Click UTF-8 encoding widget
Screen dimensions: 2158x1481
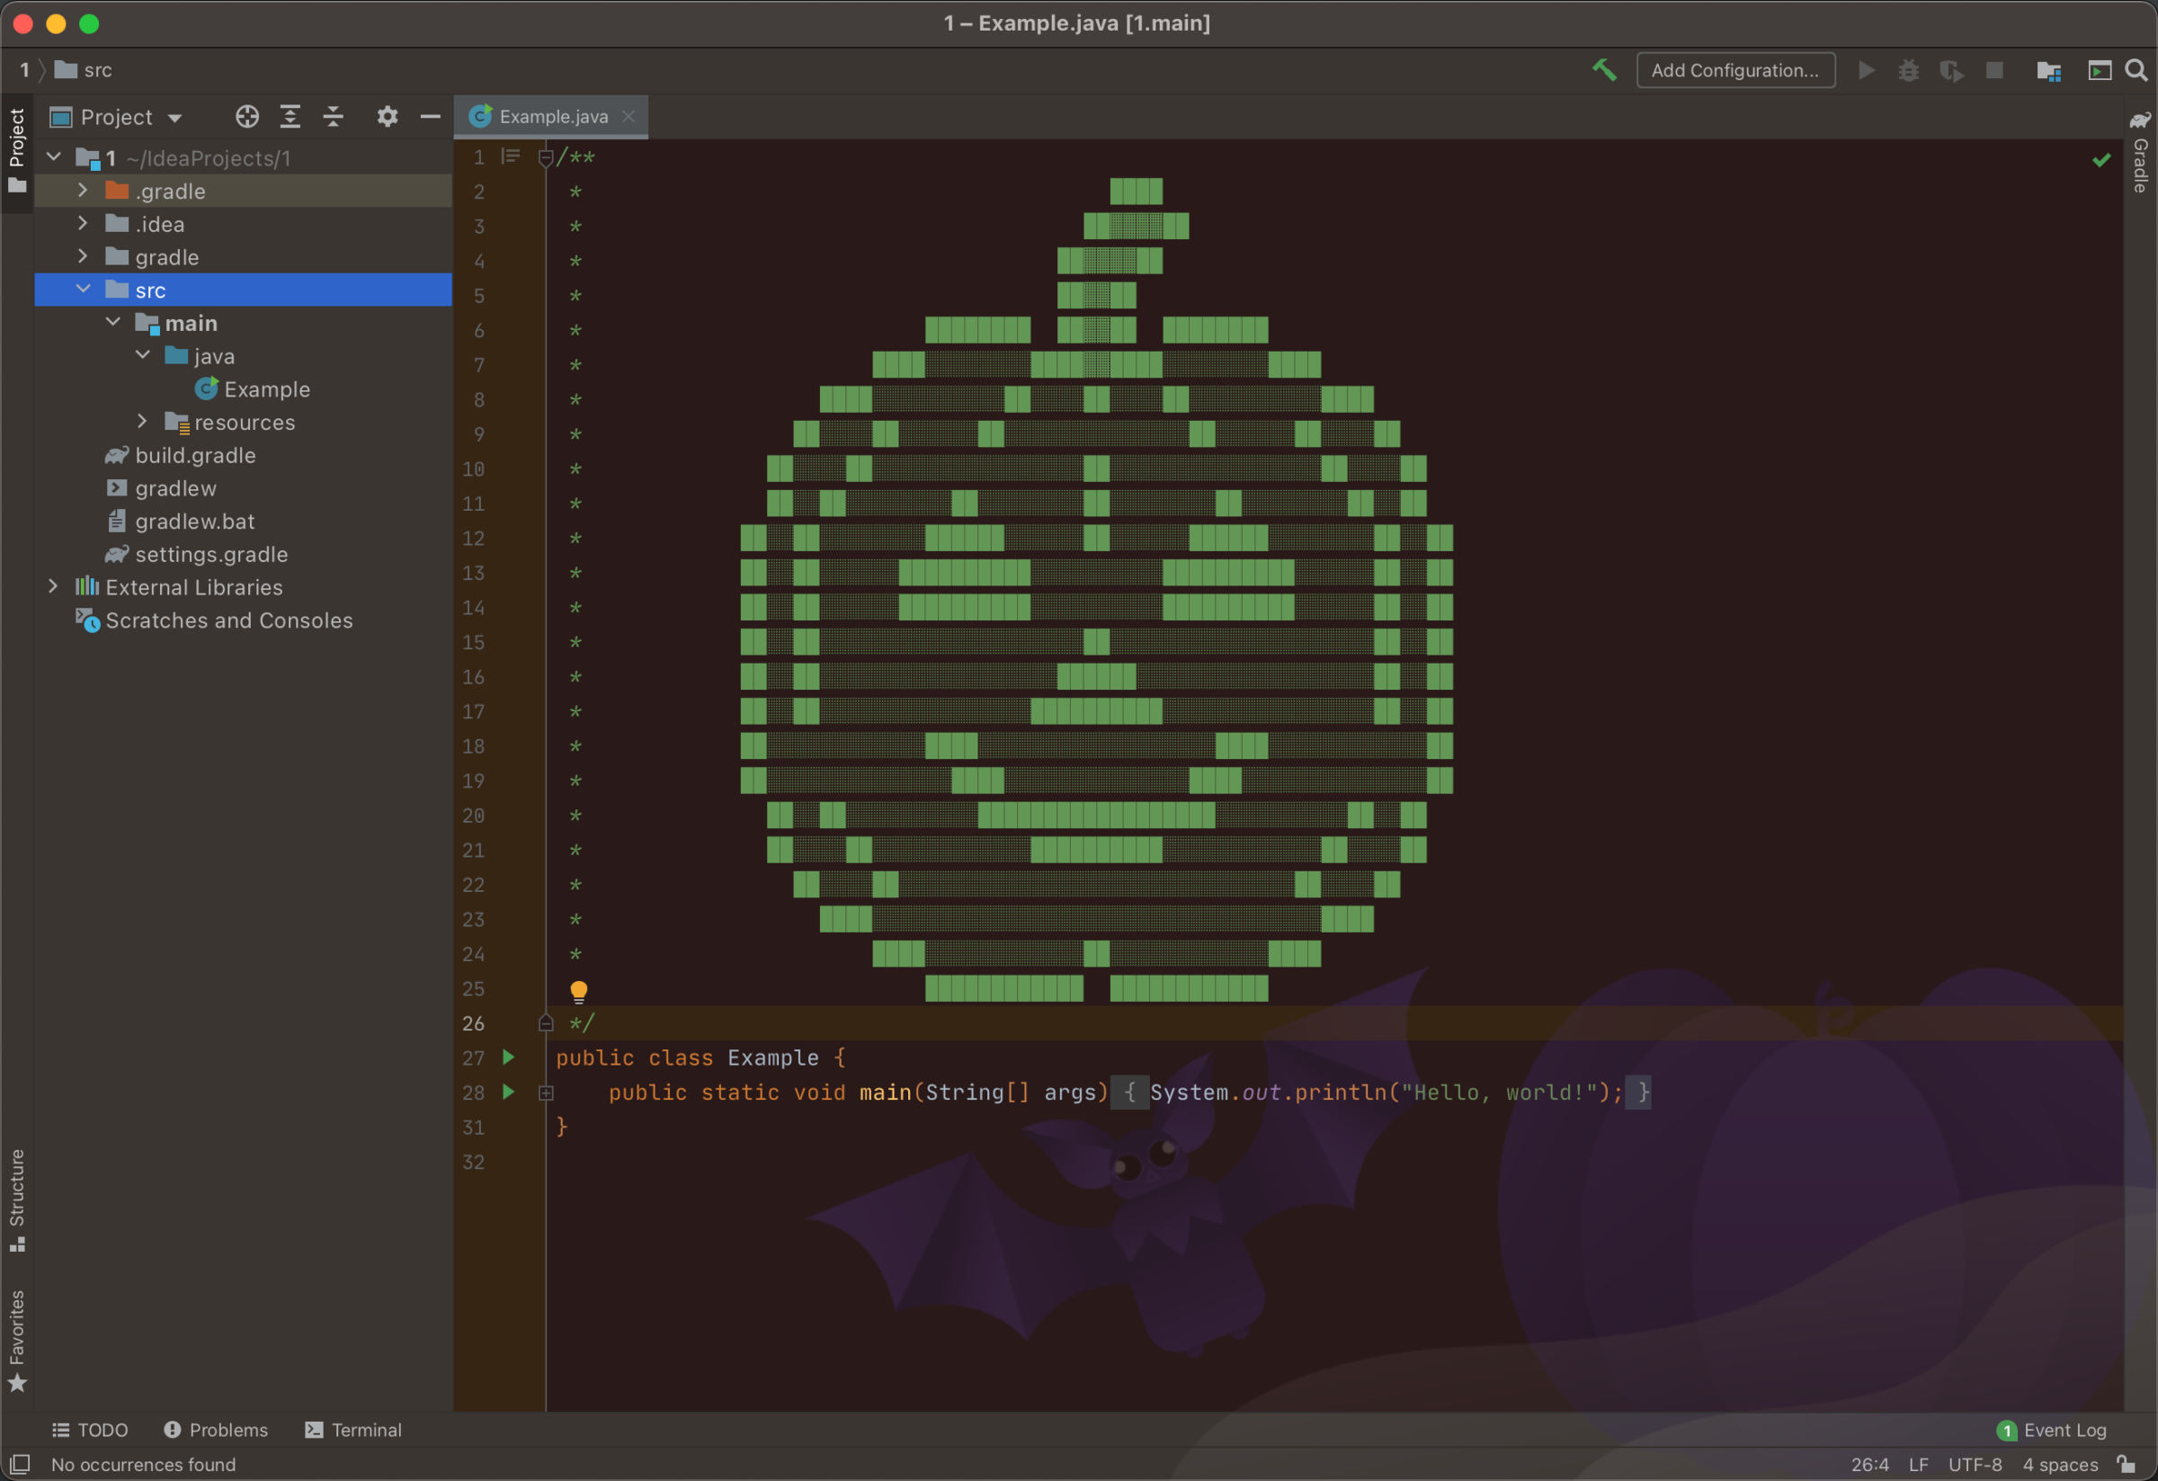(1975, 1464)
